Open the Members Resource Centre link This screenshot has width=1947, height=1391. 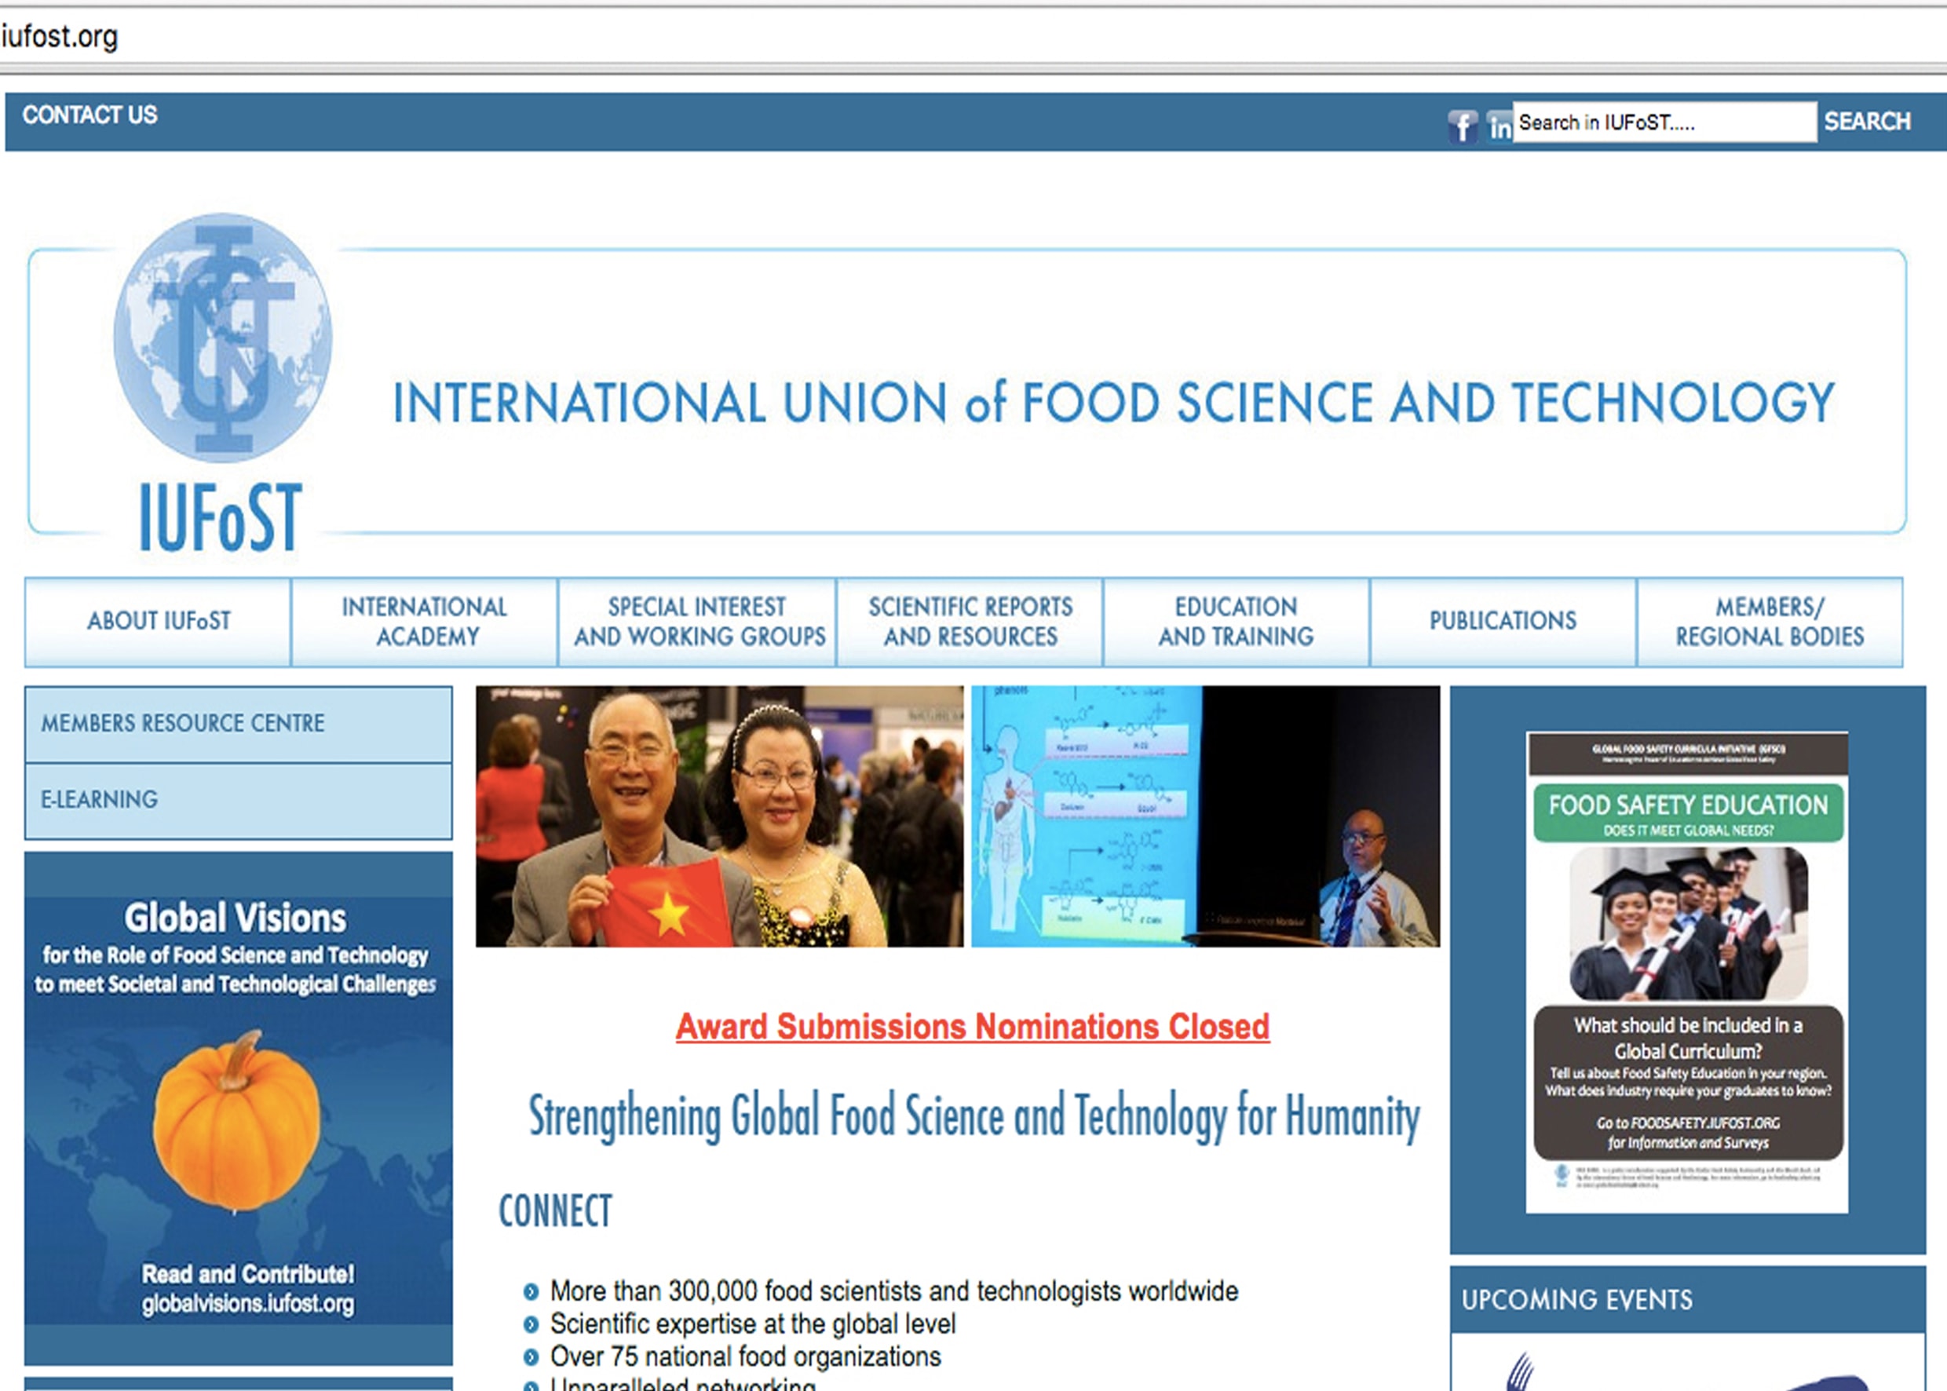coord(238,725)
